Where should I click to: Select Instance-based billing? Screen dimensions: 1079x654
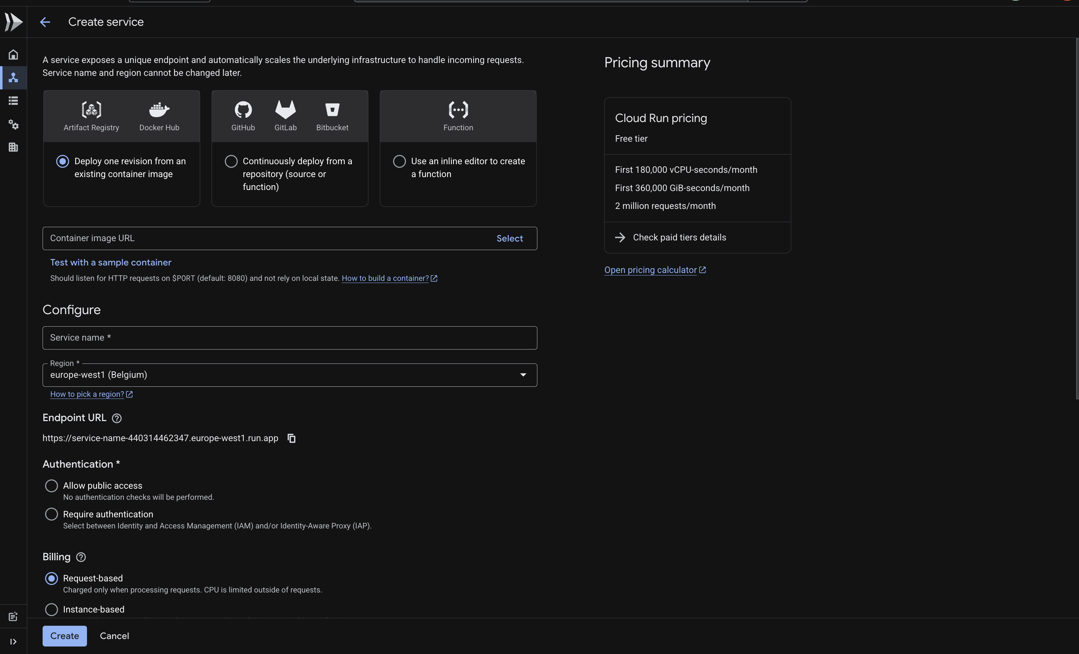click(x=51, y=610)
